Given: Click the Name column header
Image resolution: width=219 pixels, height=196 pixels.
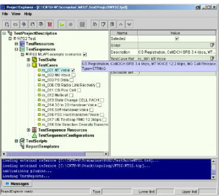Looking at the screenshot, I should (x=124, y=33).
